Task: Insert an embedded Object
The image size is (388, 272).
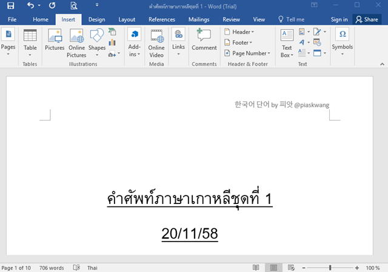Action: tap(319, 53)
